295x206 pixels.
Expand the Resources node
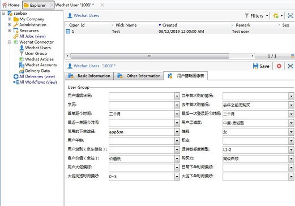click(9, 31)
